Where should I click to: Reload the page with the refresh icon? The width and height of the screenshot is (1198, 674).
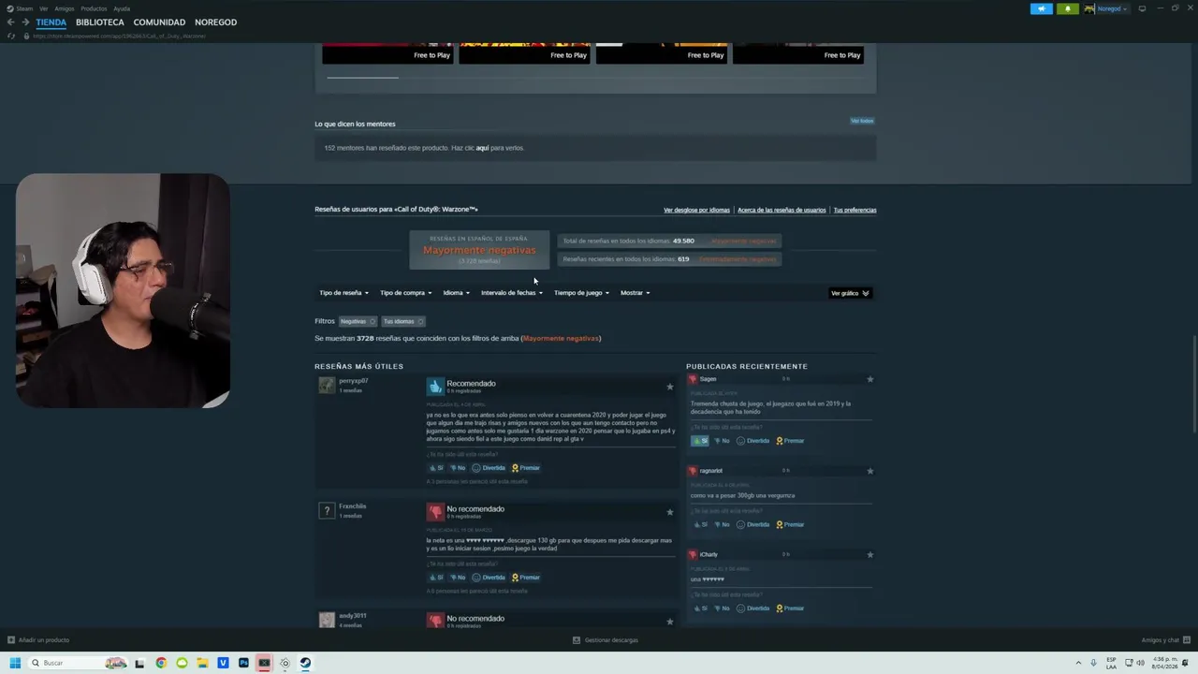click(11, 36)
